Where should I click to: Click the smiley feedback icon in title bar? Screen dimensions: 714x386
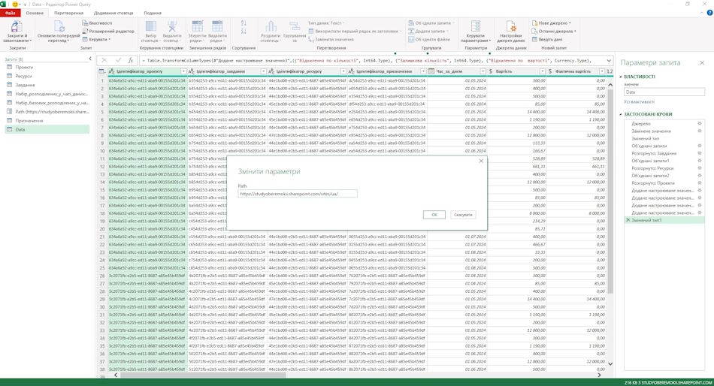(15, 4)
